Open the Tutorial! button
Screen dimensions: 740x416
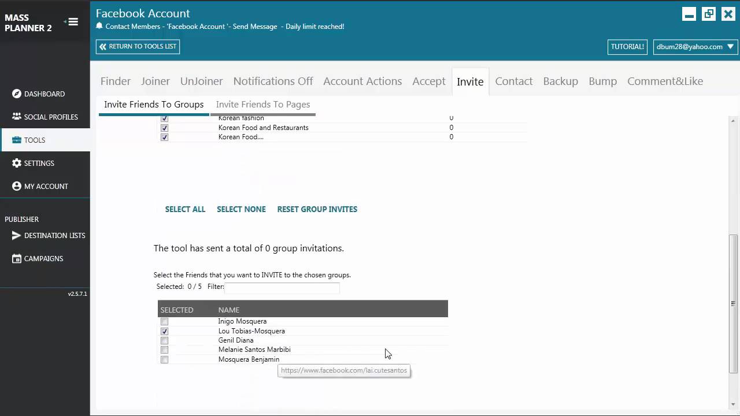tap(627, 47)
